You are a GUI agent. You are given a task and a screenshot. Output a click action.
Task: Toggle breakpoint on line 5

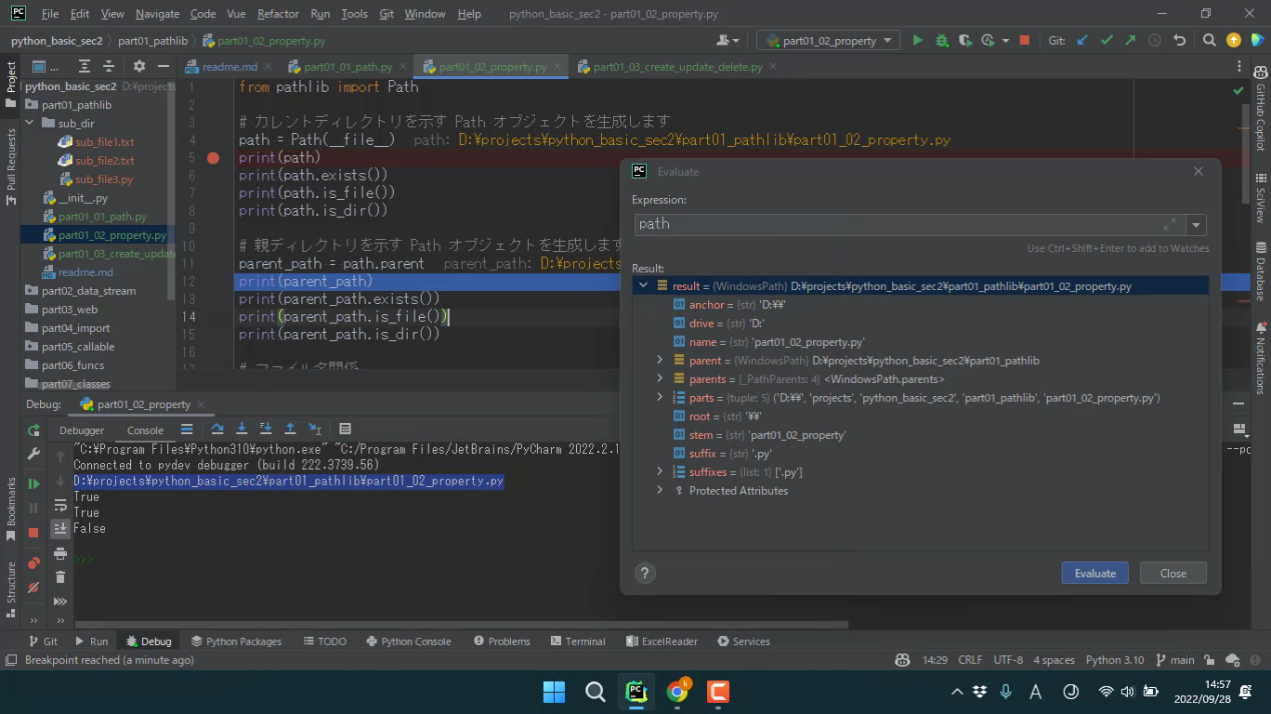pyautogui.click(x=213, y=158)
